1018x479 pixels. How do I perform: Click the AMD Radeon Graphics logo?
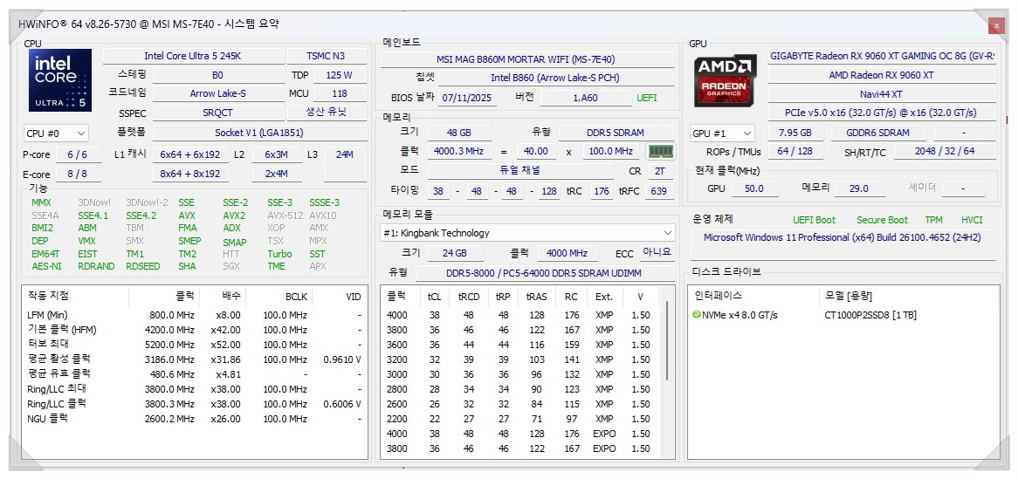(725, 80)
